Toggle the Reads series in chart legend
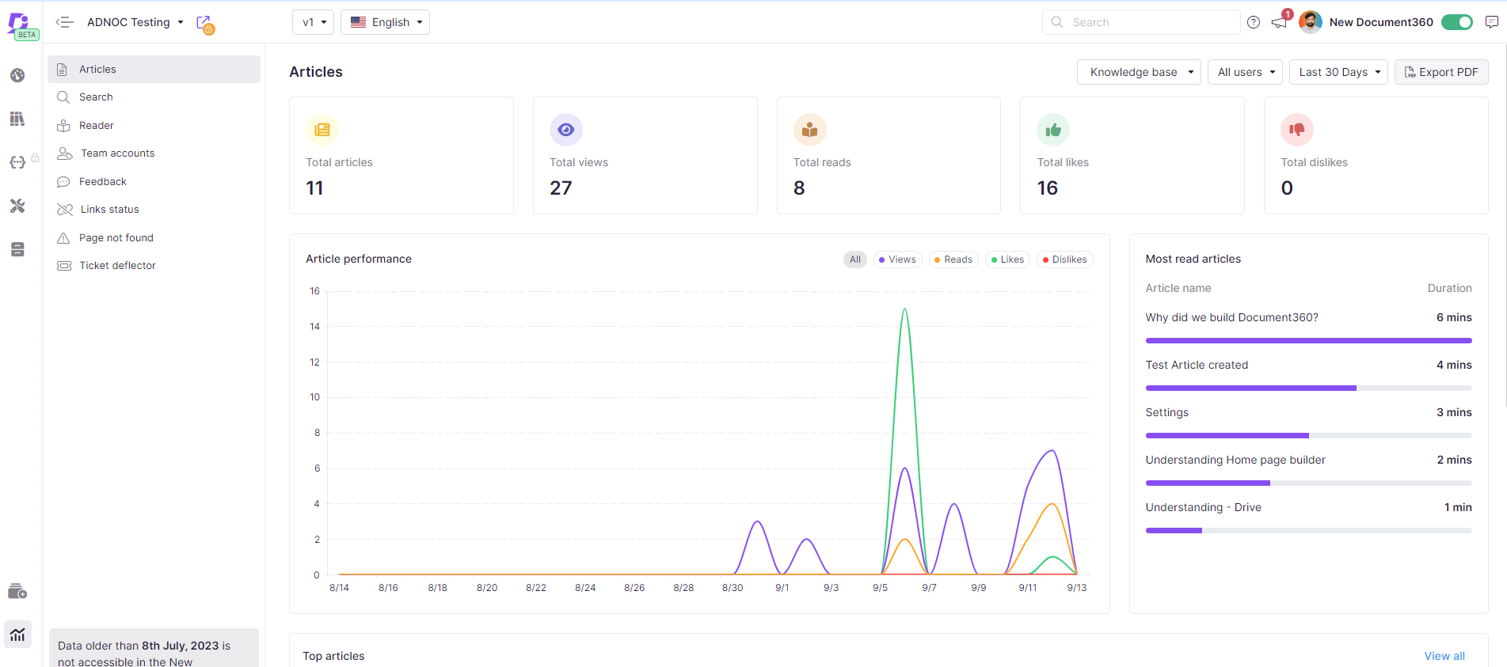Viewport: 1507px width, 667px height. pyautogui.click(x=953, y=260)
